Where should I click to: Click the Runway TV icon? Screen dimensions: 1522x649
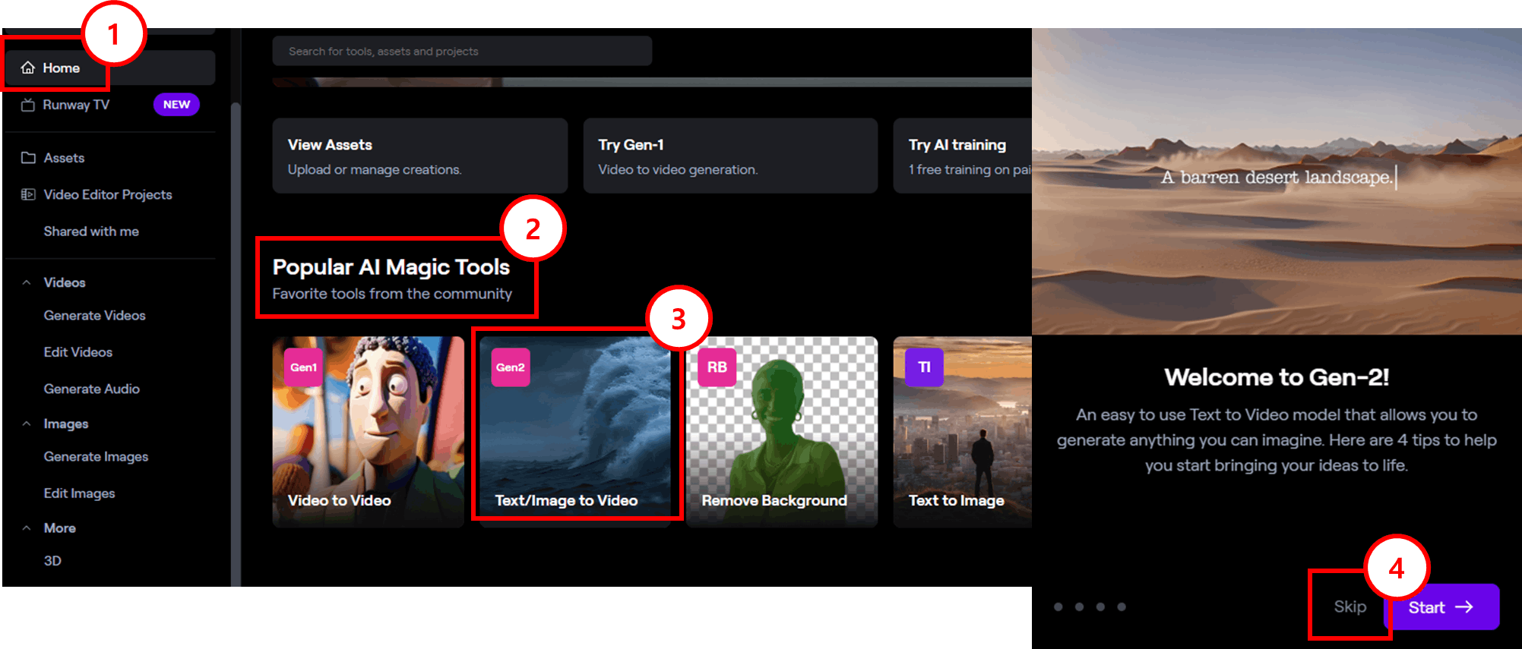point(28,105)
